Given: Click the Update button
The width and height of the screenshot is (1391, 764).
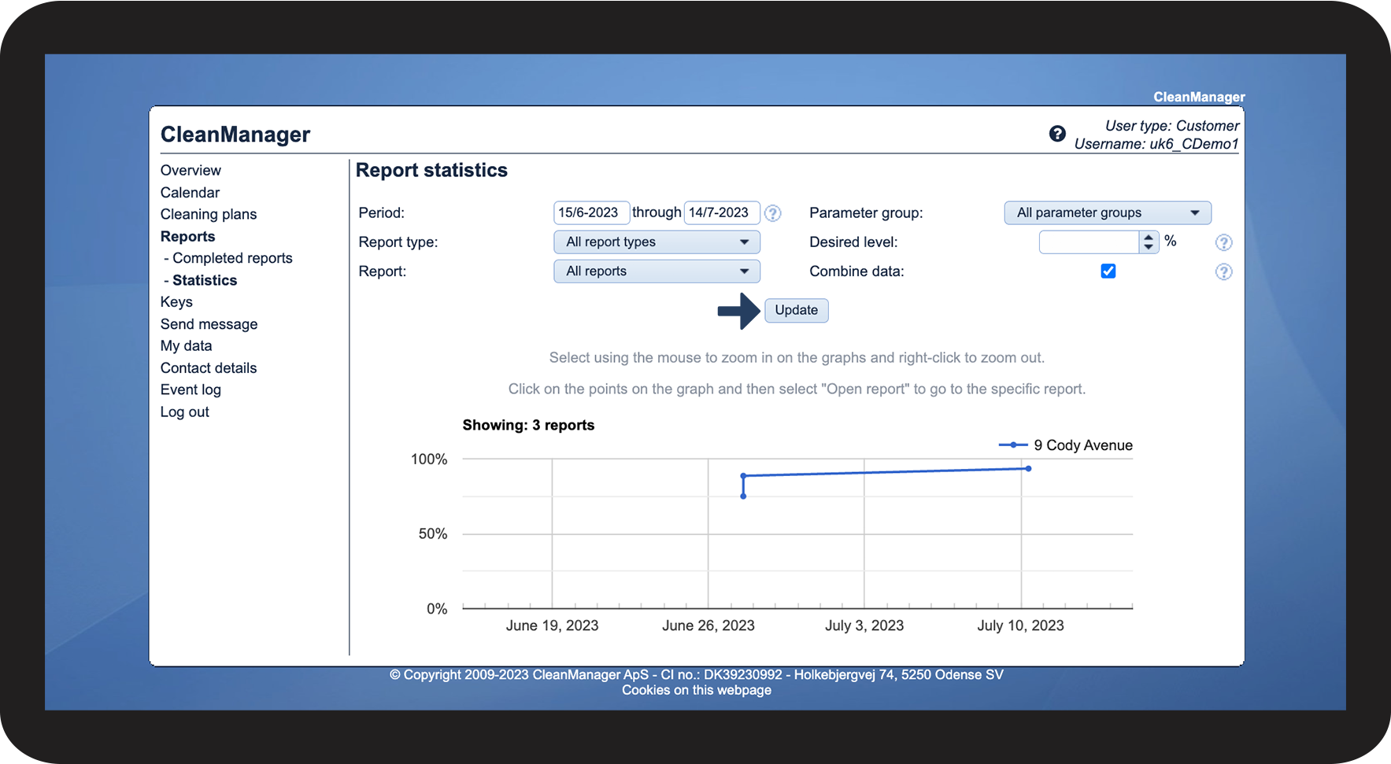Looking at the screenshot, I should point(796,310).
